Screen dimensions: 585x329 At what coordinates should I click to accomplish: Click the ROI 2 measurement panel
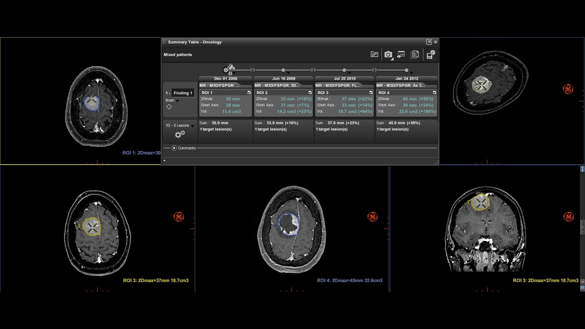point(283,105)
